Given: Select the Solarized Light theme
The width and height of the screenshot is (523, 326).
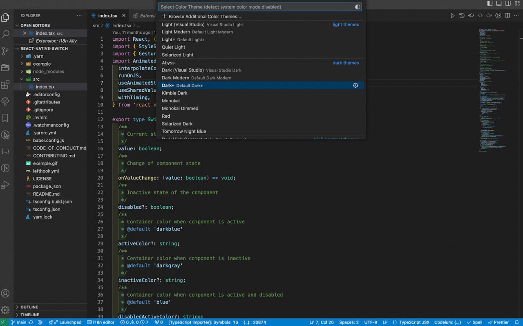Looking at the screenshot, I should pyautogui.click(x=261, y=55).
